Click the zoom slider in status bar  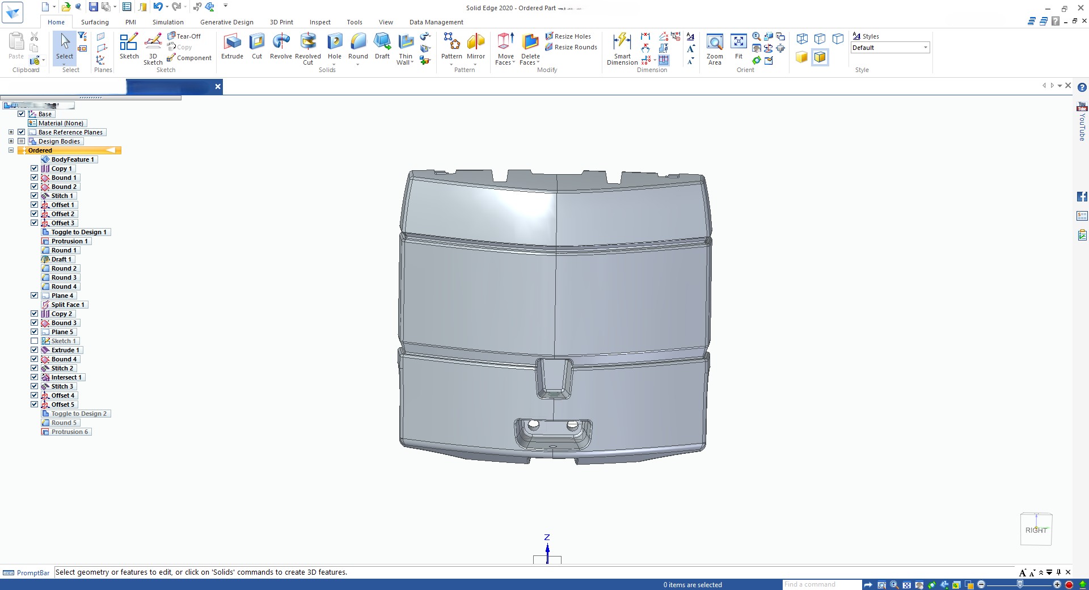point(1019,584)
